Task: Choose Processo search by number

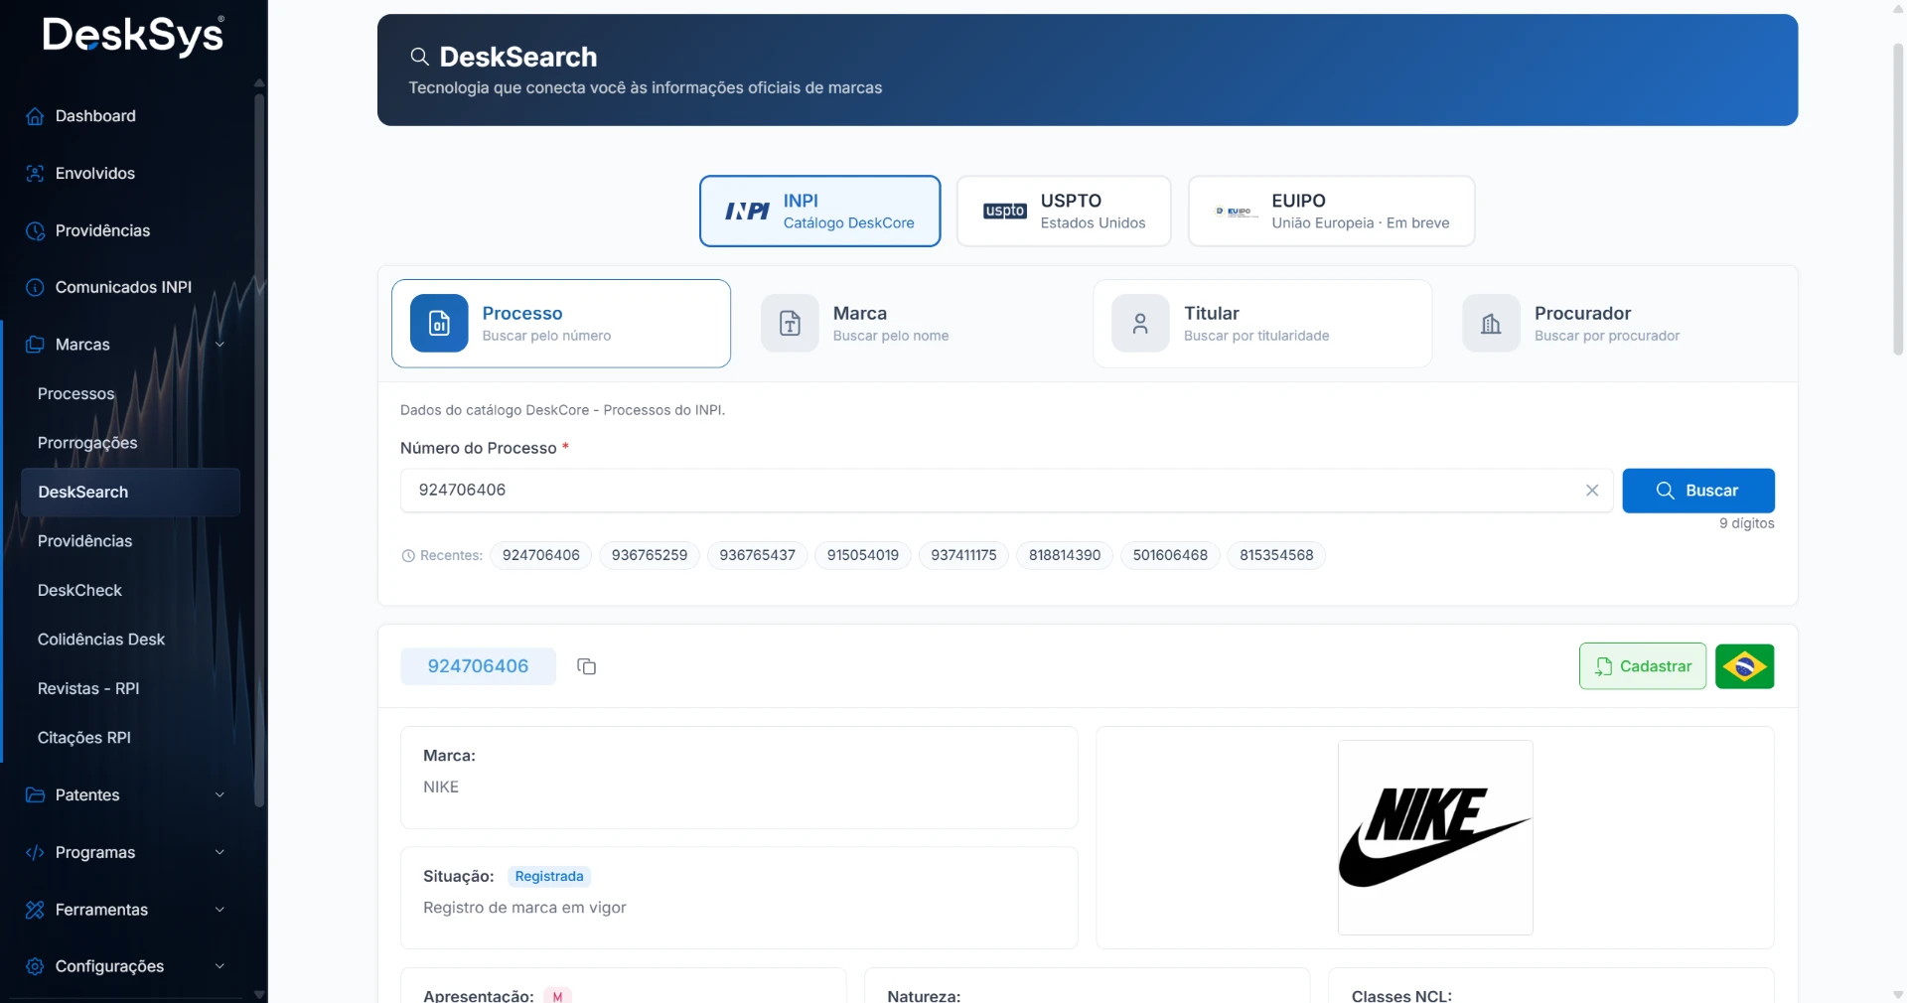Action: (x=561, y=324)
